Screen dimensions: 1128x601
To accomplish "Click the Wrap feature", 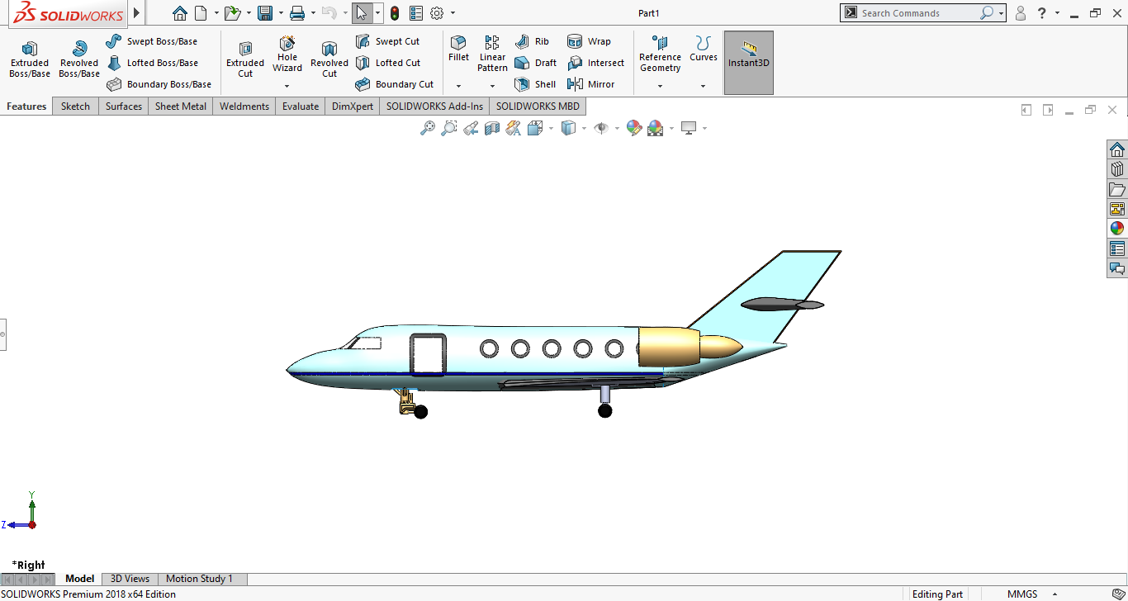I will click(589, 41).
